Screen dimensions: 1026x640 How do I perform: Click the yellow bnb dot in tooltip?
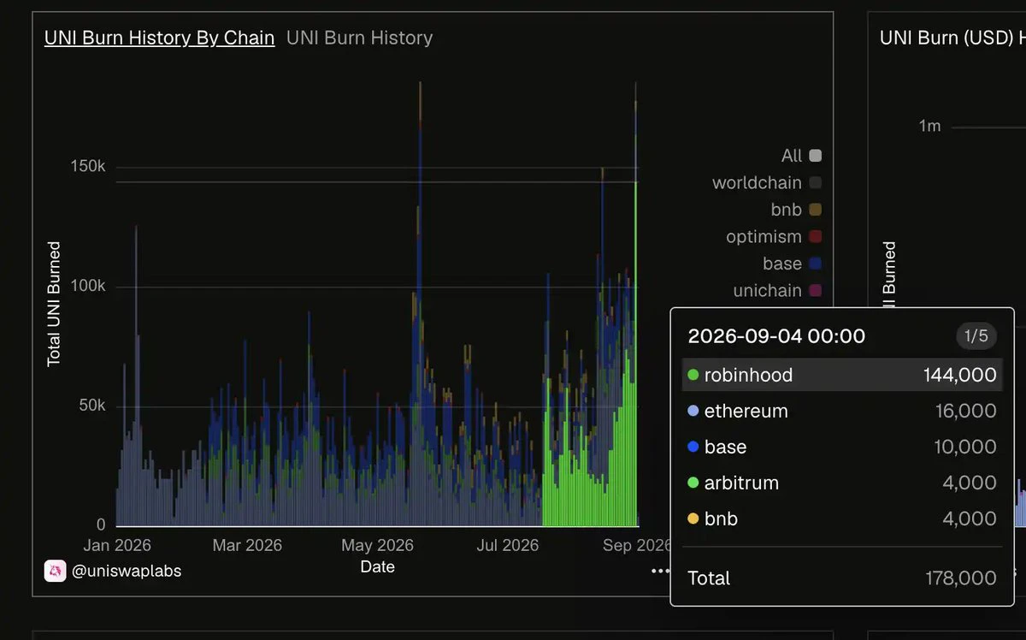coord(693,519)
